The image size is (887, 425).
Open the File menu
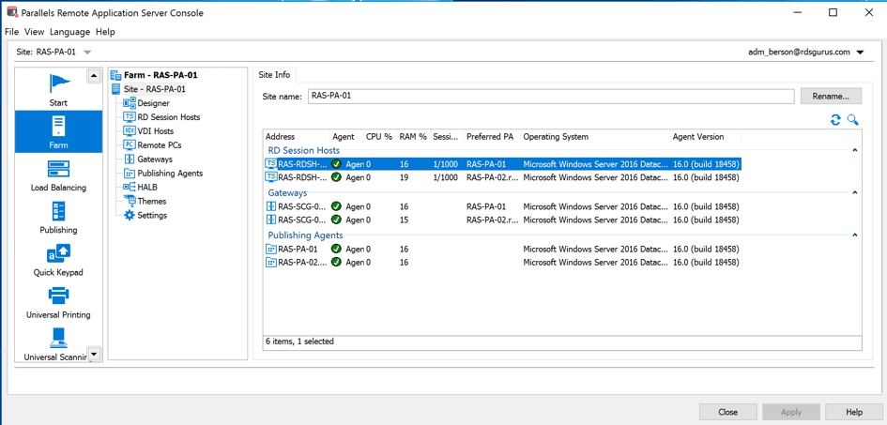[12, 32]
